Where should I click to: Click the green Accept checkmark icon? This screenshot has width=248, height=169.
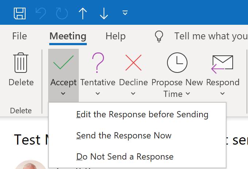(x=63, y=62)
